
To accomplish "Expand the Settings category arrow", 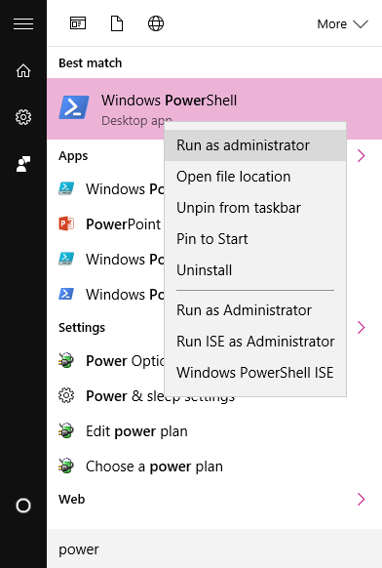I will tap(361, 327).
